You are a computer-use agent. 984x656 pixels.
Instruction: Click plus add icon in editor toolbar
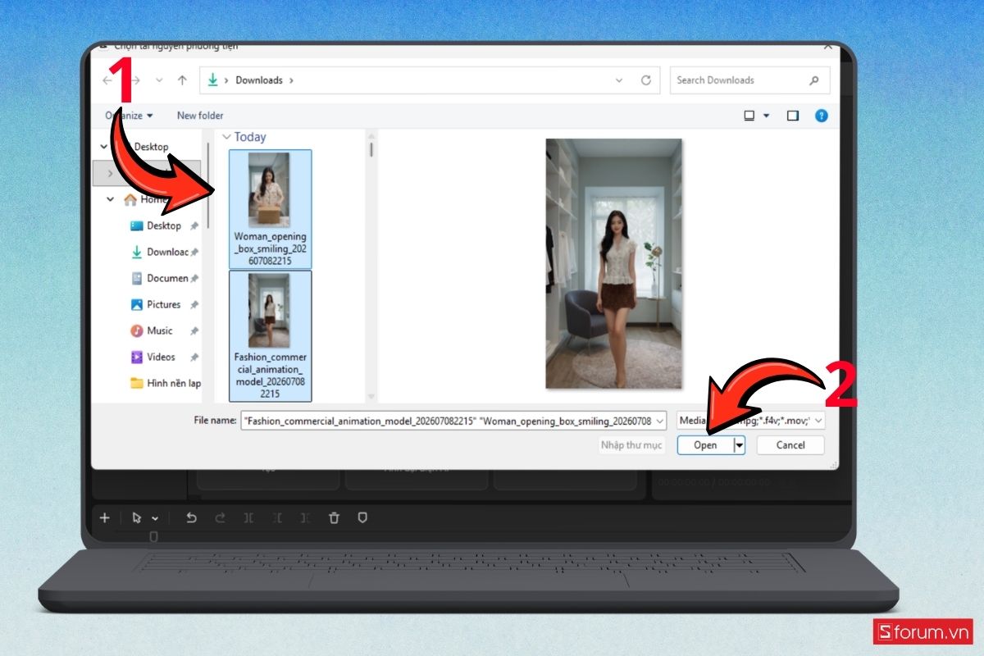click(x=104, y=518)
